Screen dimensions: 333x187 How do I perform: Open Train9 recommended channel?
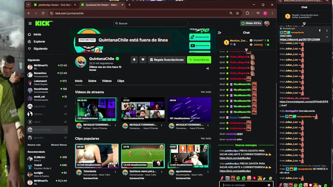point(47,166)
